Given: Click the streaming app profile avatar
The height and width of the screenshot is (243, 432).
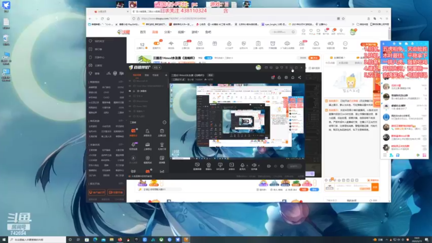Looking at the screenshot, I should click(258, 67).
